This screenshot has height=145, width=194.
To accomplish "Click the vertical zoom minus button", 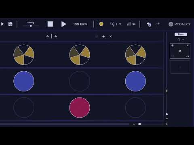I will (167, 119).
